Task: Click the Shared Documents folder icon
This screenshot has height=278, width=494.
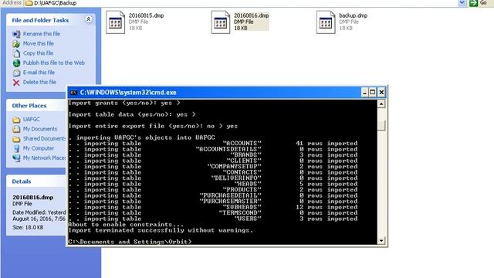Action: pyautogui.click(x=16, y=139)
